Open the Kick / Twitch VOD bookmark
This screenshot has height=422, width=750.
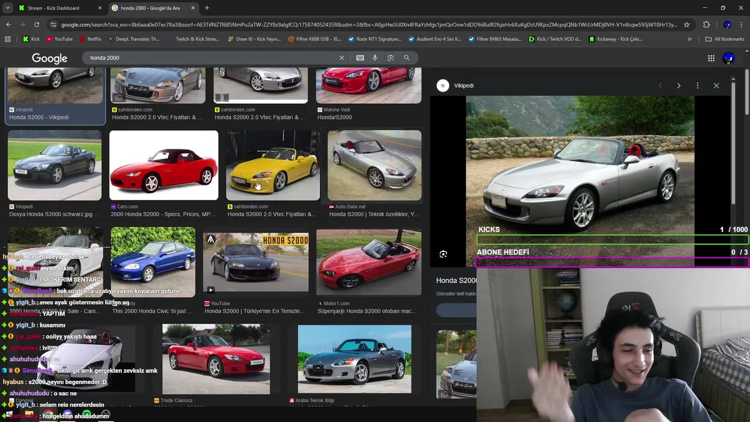(x=555, y=39)
